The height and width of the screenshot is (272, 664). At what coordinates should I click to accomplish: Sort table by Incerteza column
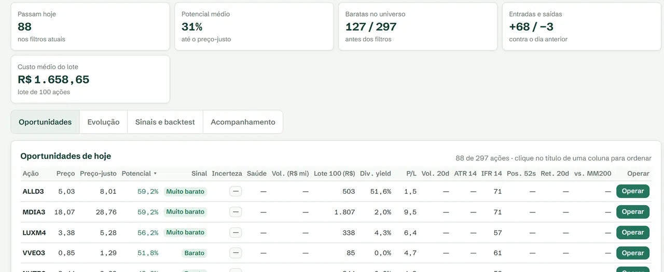point(227,174)
